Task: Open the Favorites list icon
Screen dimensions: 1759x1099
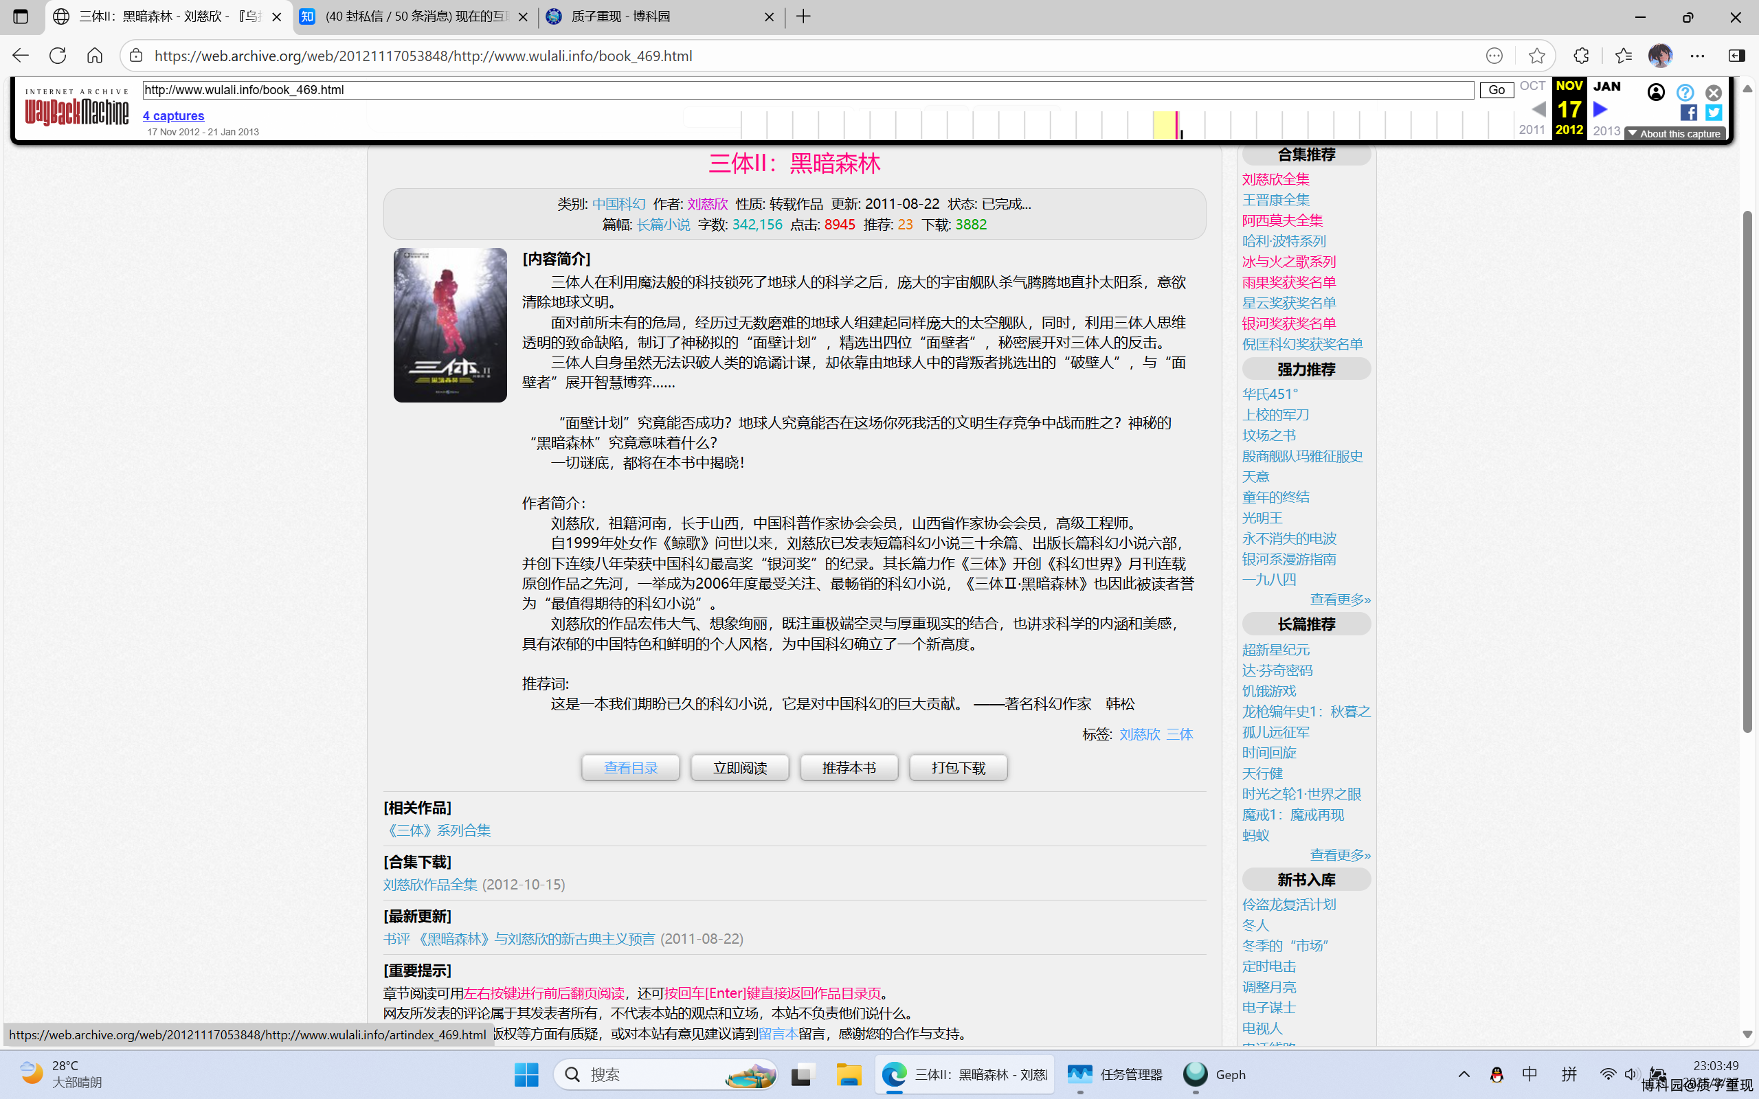Action: click(x=1622, y=55)
